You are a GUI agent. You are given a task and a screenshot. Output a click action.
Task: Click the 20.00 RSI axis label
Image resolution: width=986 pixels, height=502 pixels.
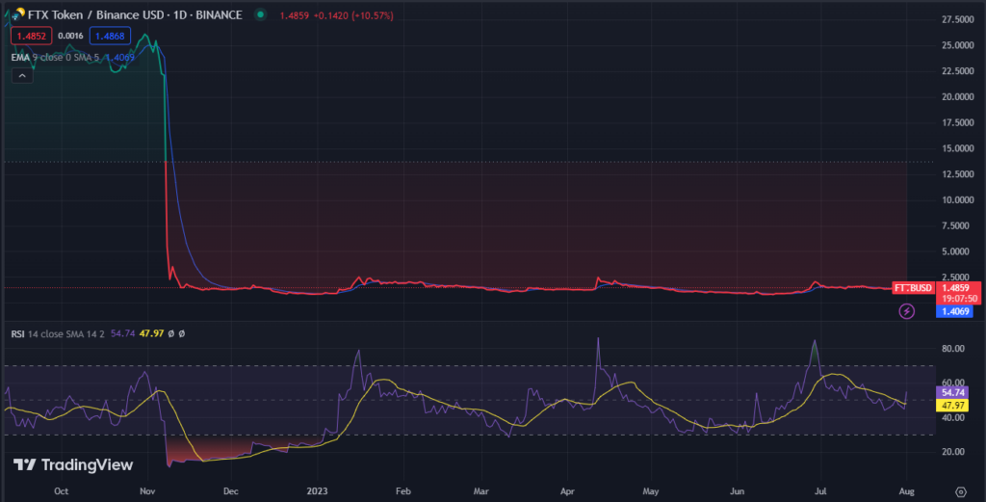coord(953,452)
